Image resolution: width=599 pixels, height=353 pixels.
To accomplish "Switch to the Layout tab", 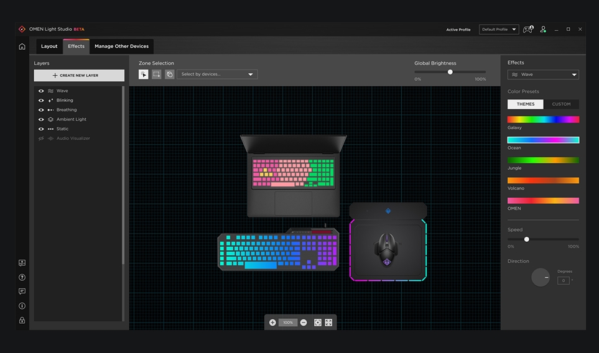I will [49, 47].
